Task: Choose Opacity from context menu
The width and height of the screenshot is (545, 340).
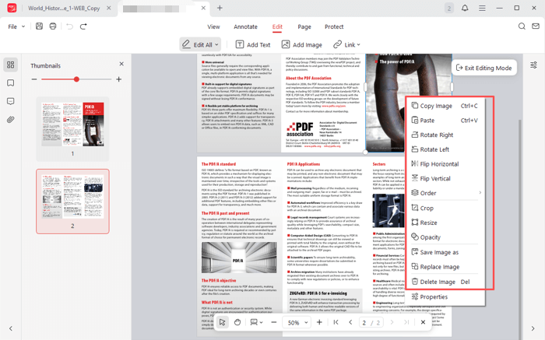Action: [445, 237]
